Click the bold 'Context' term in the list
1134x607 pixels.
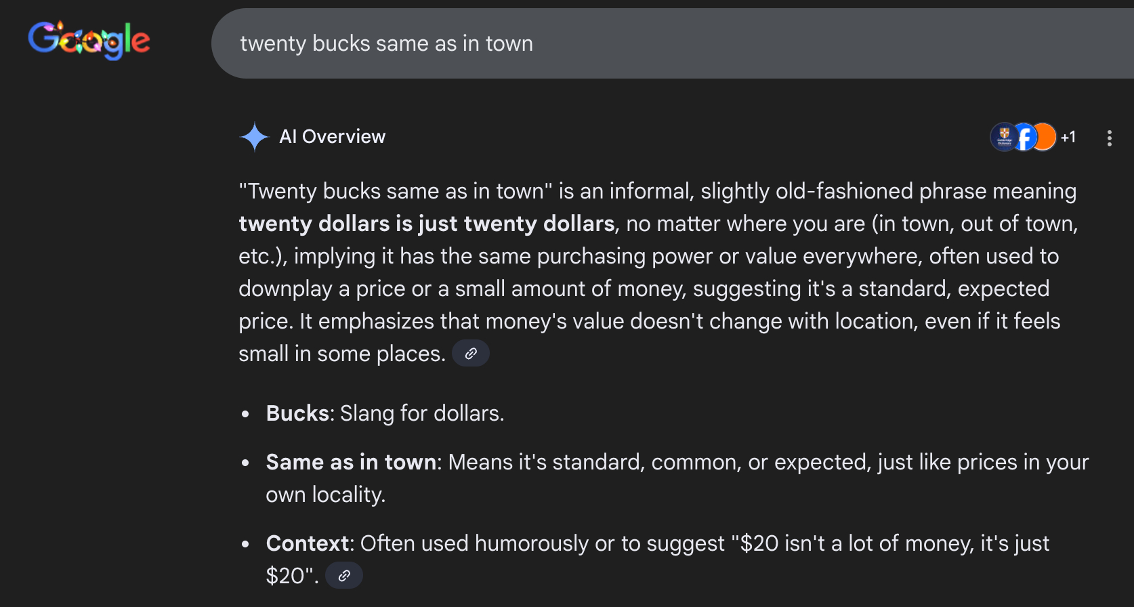[x=308, y=543]
